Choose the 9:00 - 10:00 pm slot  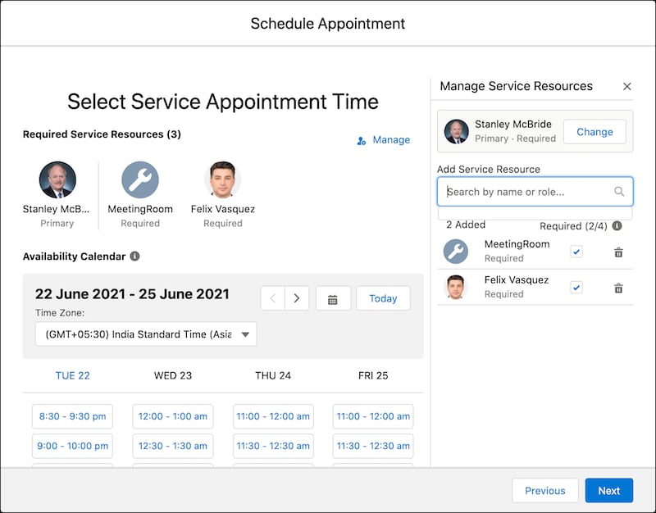point(72,446)
